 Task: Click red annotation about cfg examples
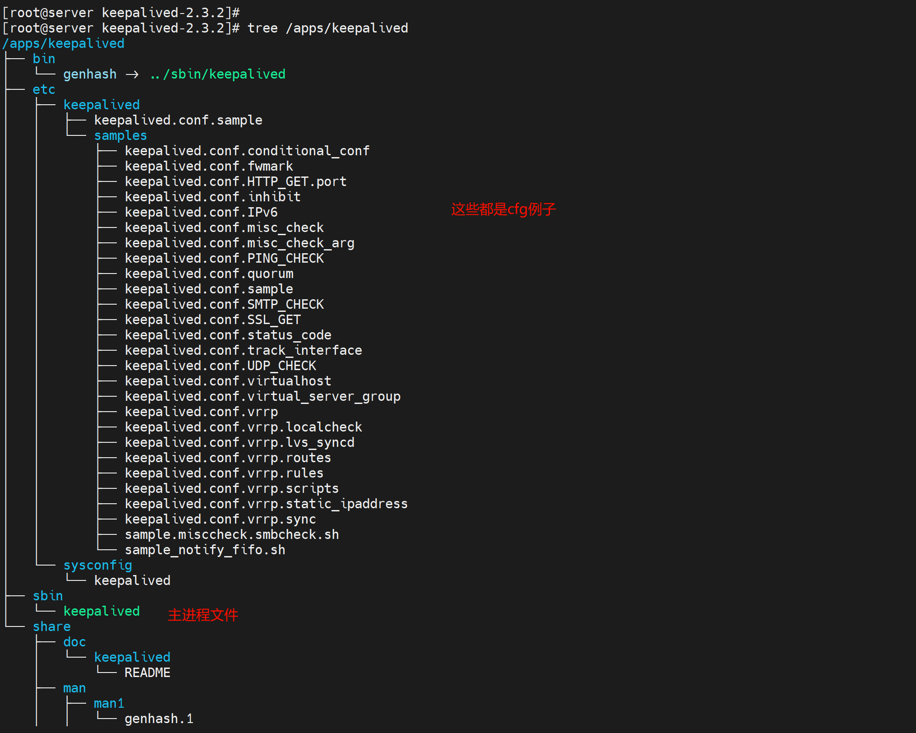tap(503, 209)
